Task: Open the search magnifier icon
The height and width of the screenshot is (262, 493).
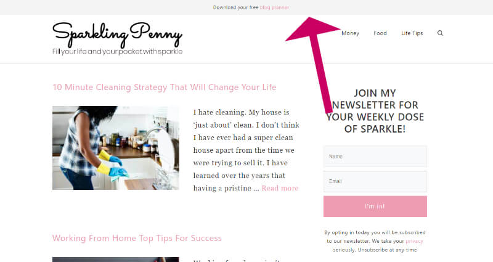Action: tap(440, 33)
